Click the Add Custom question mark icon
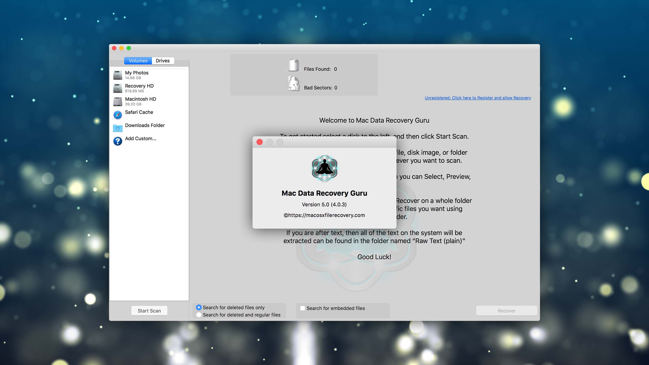649x365 pixels. (x=118, y=141)
